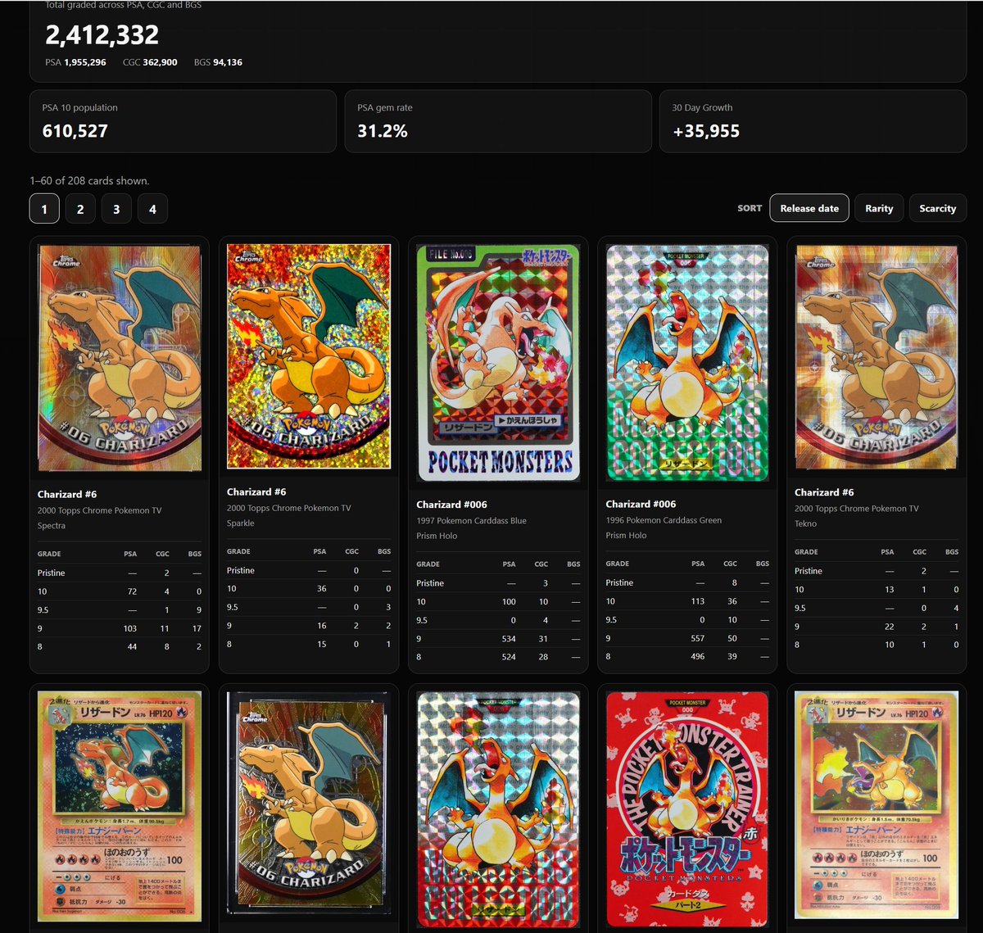Open page 3 of the card list

tap(116, 209)
